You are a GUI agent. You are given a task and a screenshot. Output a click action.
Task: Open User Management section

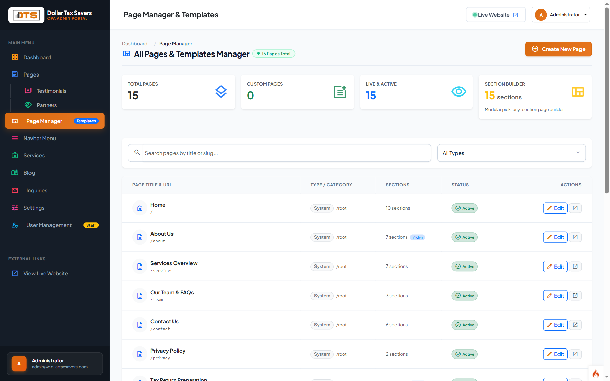click(55, 225)
